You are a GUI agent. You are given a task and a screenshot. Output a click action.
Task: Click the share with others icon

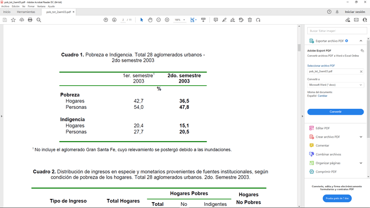coord(365,20)
